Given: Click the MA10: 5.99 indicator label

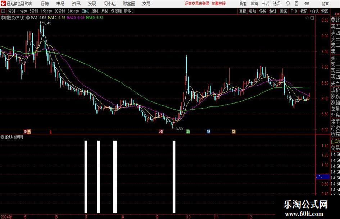Looking at the screenshot, I should [56, 18].
